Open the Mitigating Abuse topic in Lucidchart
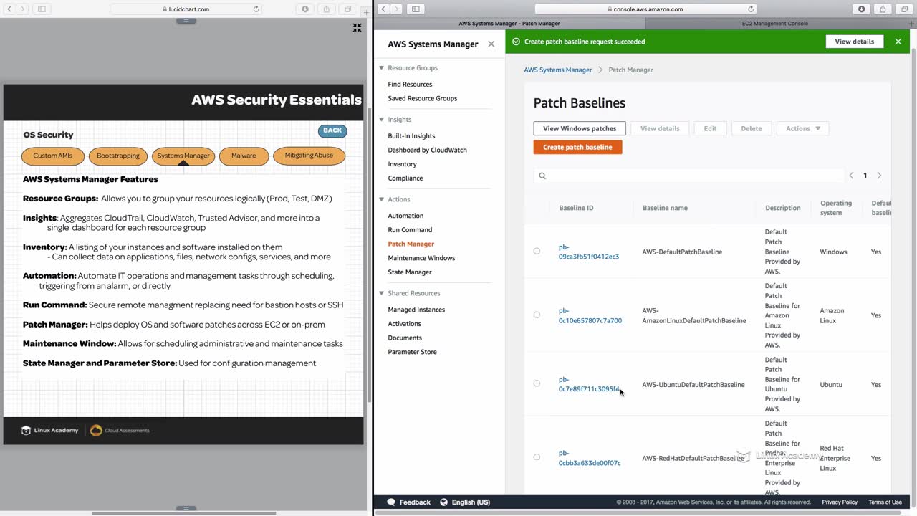Image resolution: width=917 pixels, height=516 pixels. point(309,156)
